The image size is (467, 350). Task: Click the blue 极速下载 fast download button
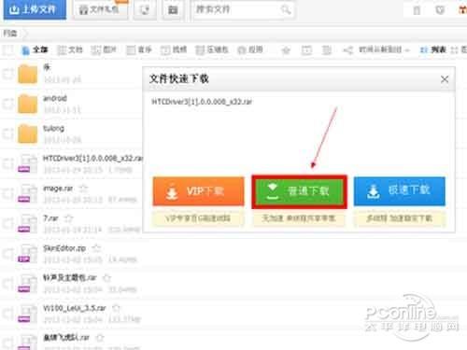(400, 191)
